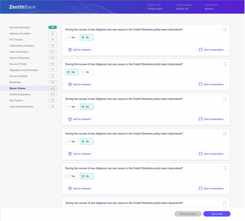Bookmark the fourth question card
245x221 pixels.
click(x=225, y=134)
